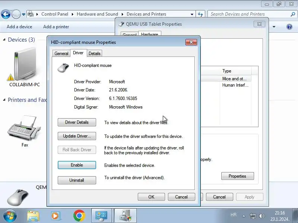Open Windows Explorer from taskbar
Viewport: 298px width, 223px height.
pyautogui.click(x=33, y=216)
